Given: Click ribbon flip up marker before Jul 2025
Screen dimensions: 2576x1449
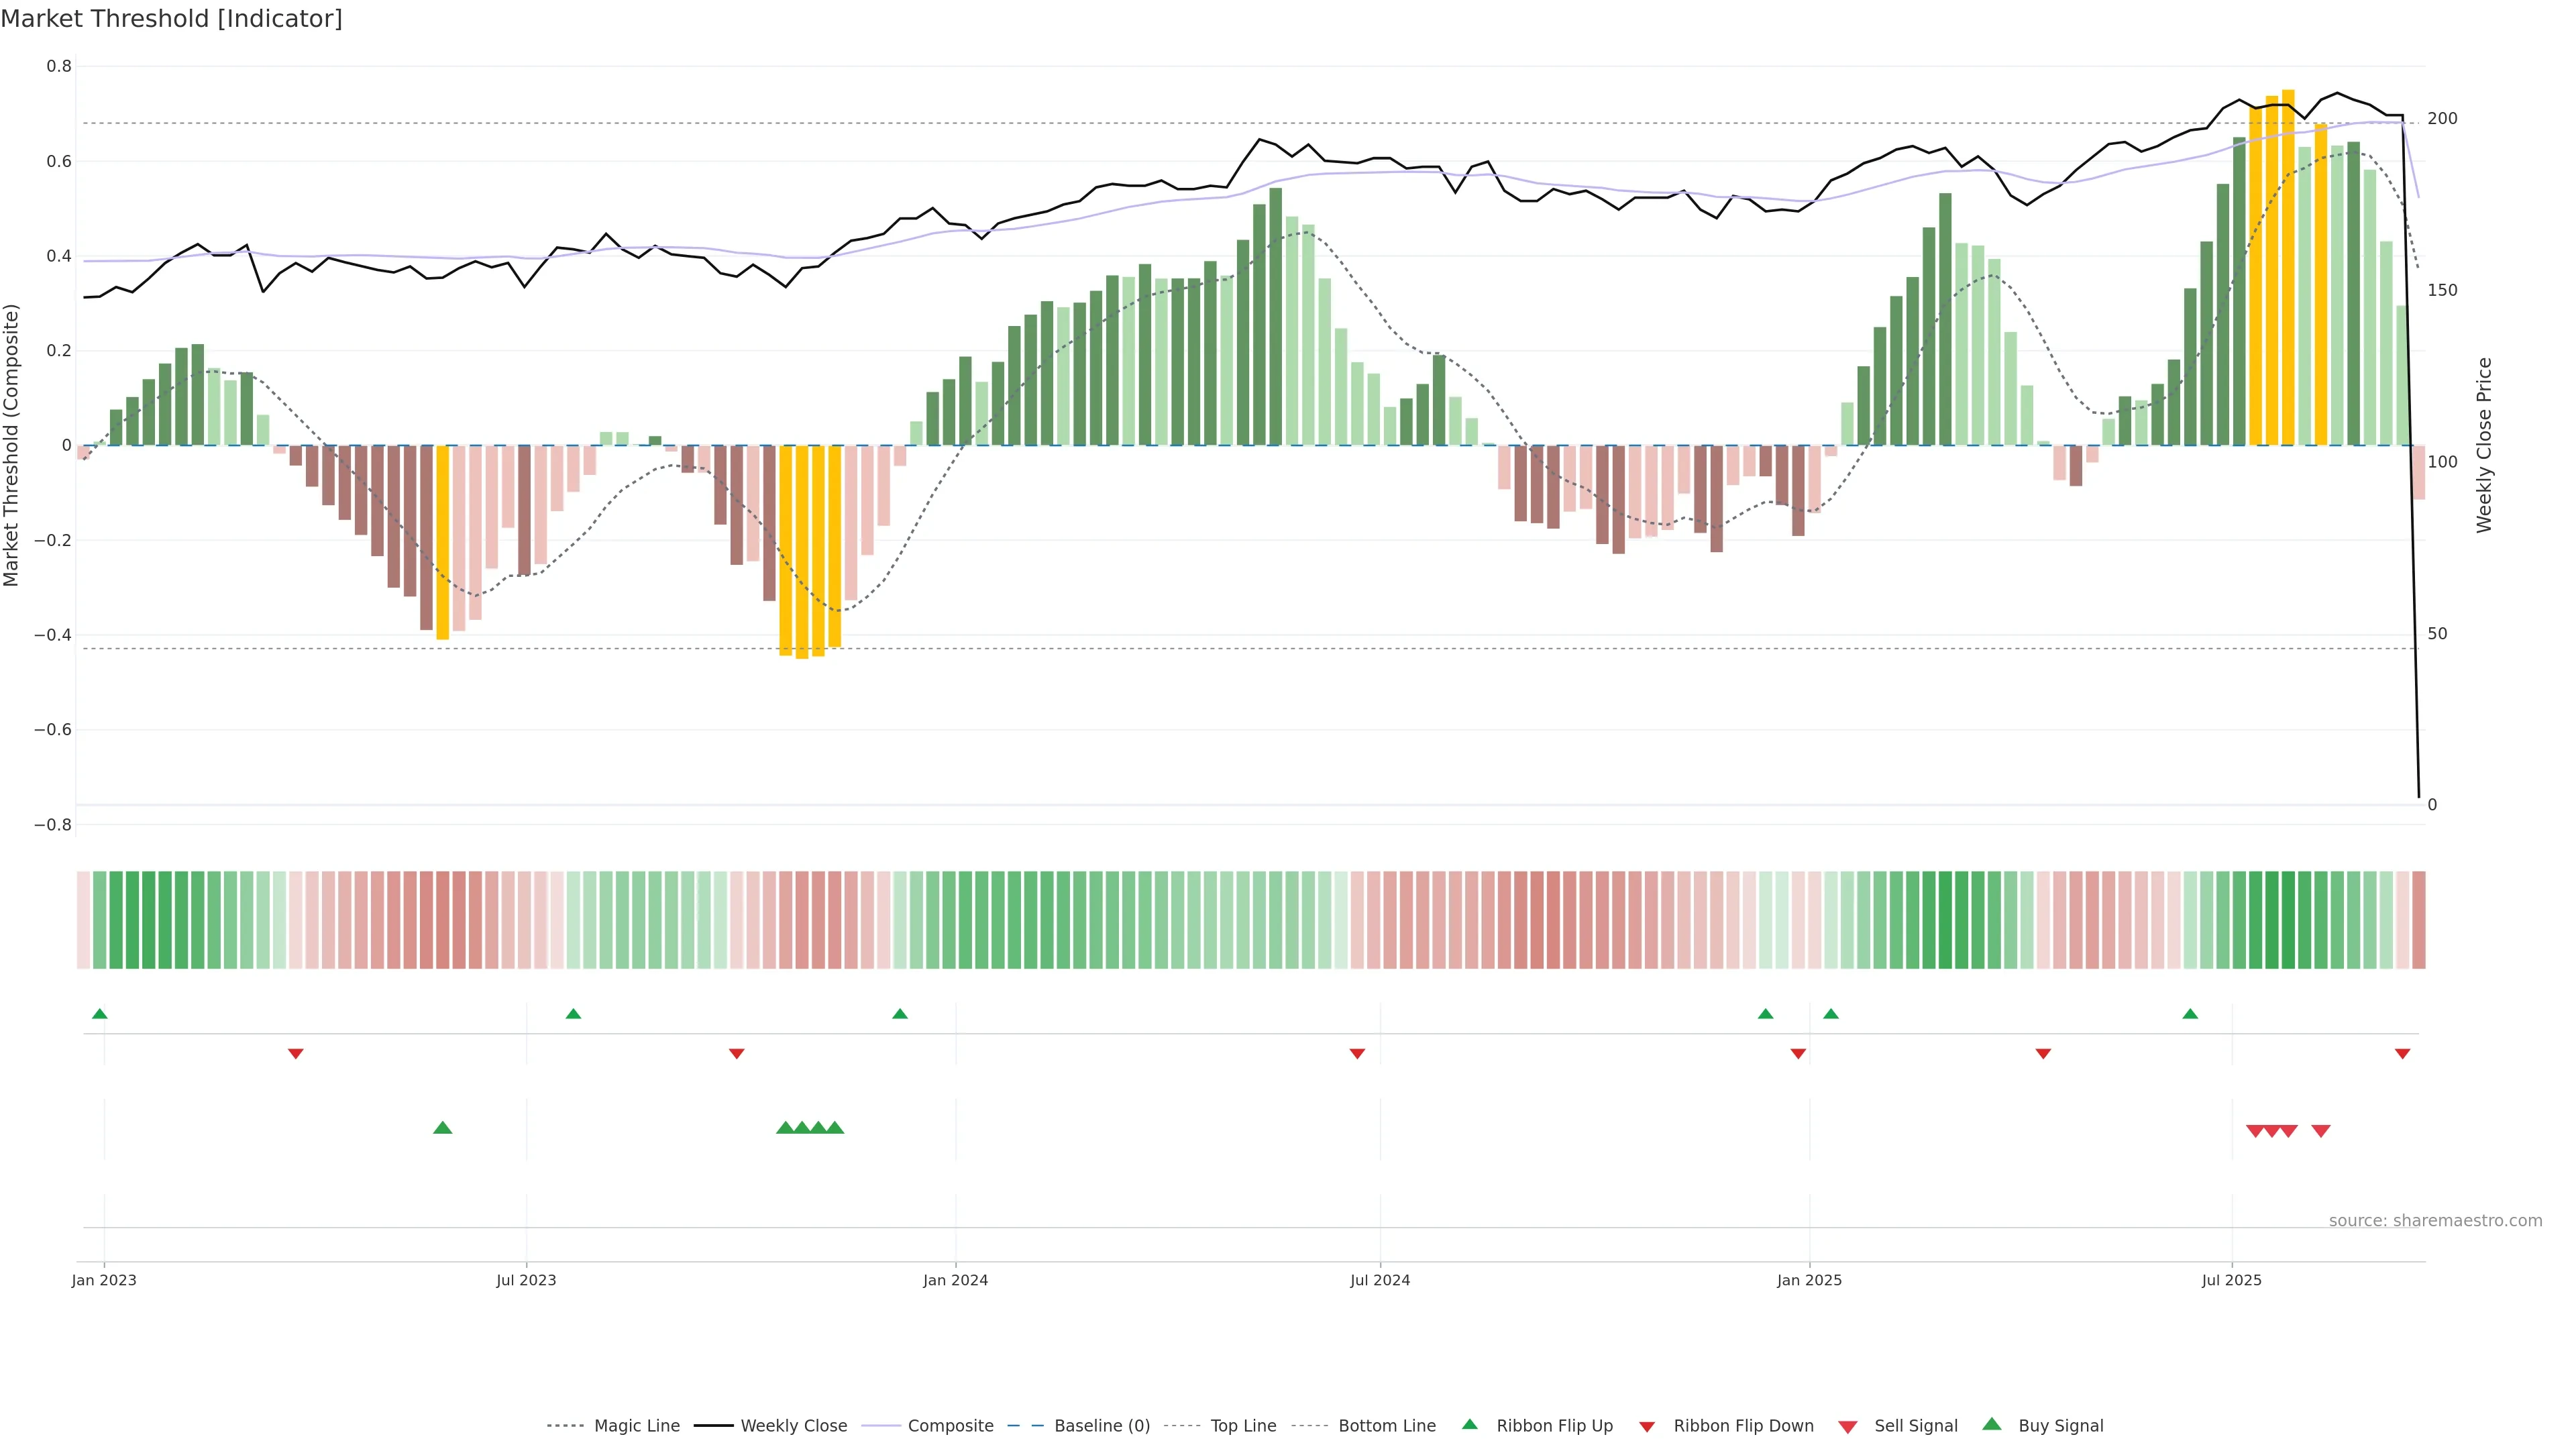Looking at the screenshot, I should pyautogui.click(x=2190, y=1014).
